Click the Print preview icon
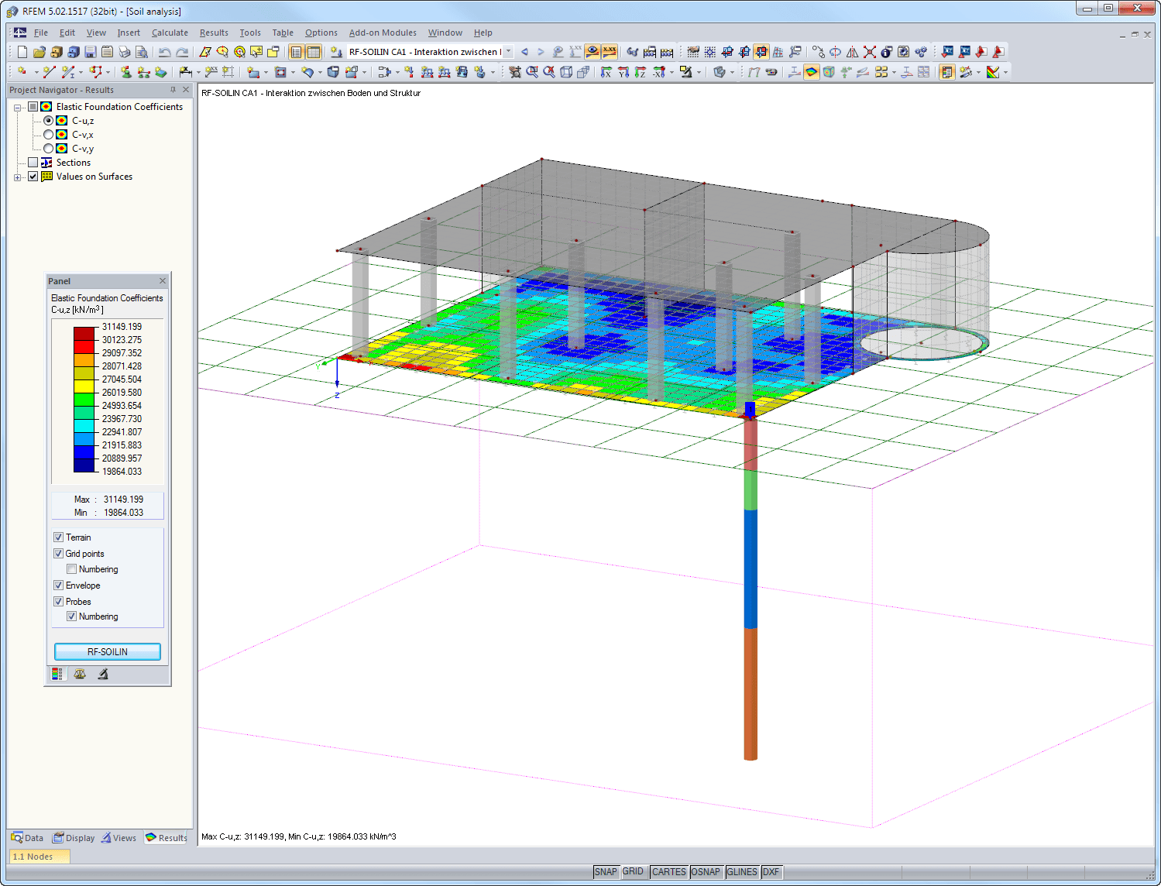This screenshot has width=1161, height=886. [142, 52]
